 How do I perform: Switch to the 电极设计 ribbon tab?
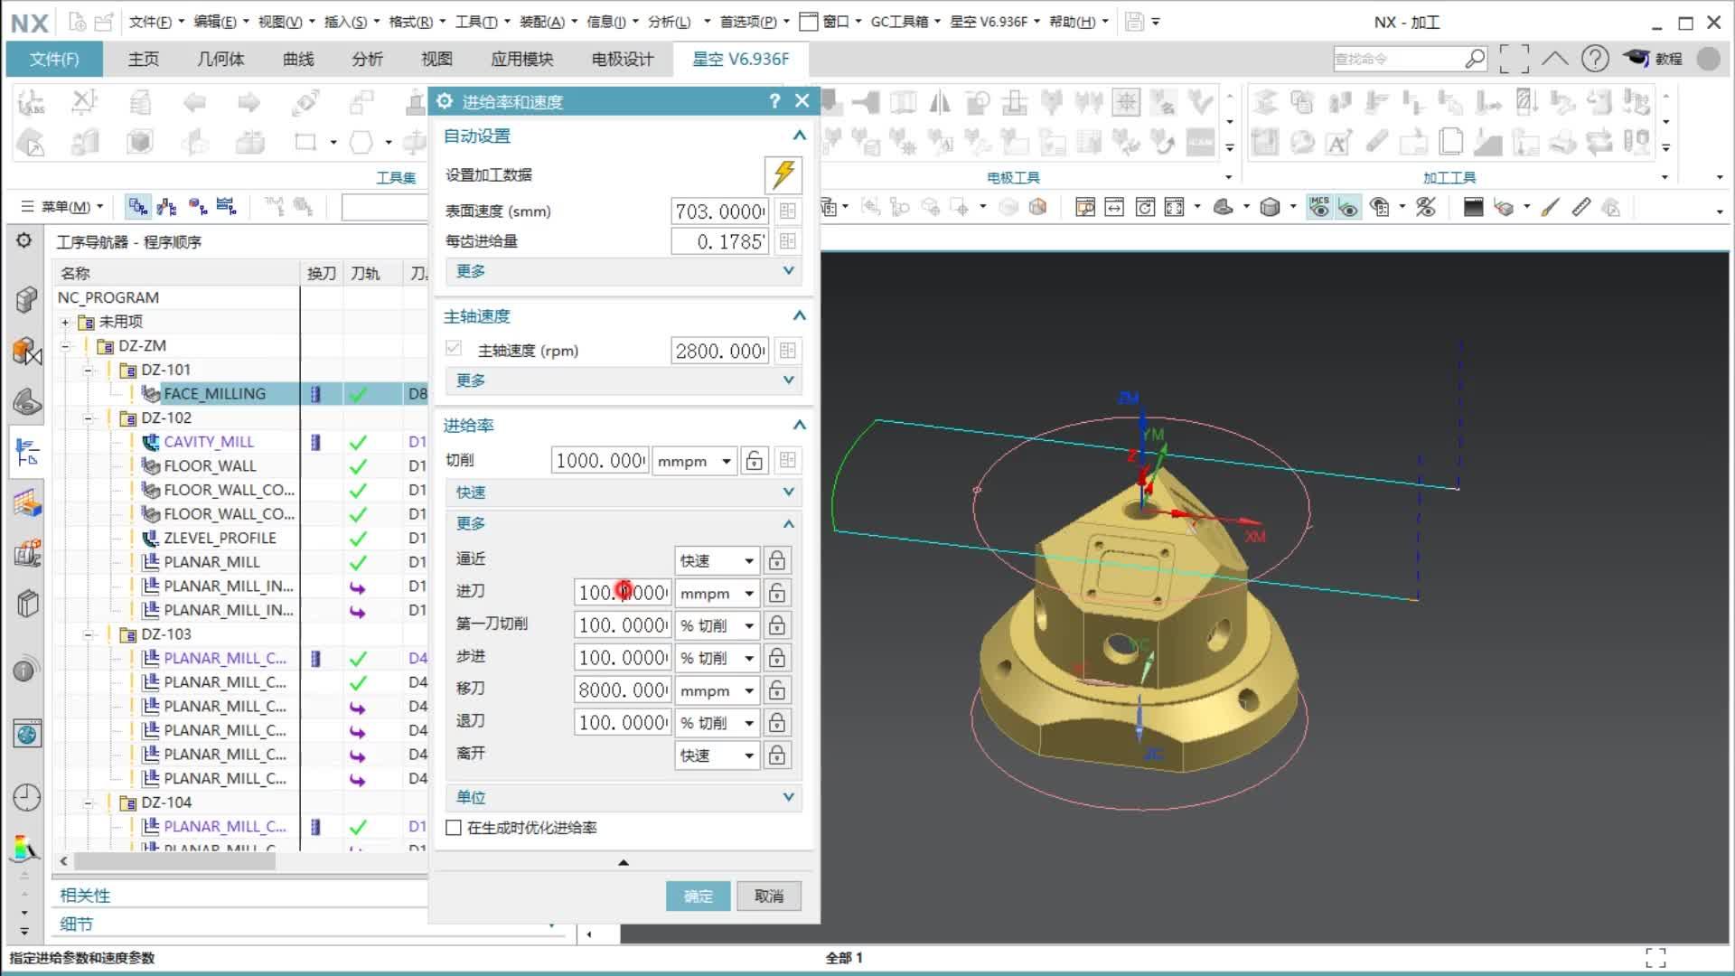tap(623, 59)
